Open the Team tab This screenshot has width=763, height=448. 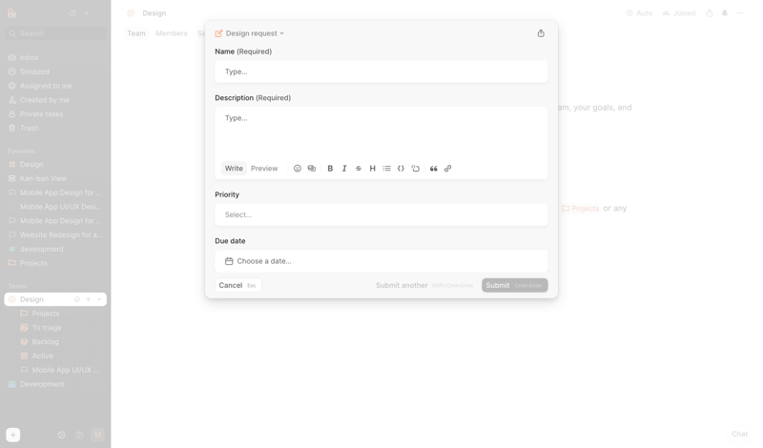coord(136,33)
